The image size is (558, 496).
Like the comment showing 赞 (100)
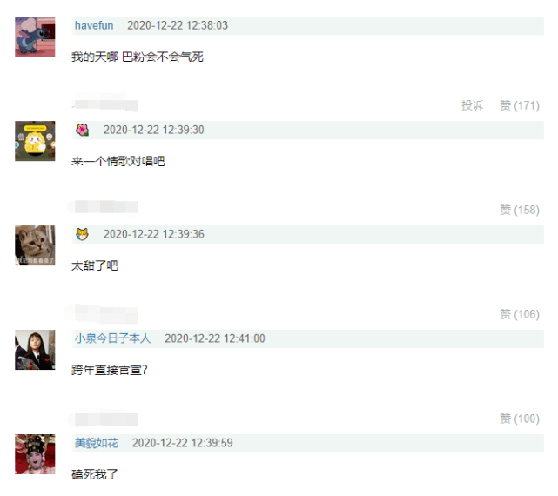tap(520, 419)
